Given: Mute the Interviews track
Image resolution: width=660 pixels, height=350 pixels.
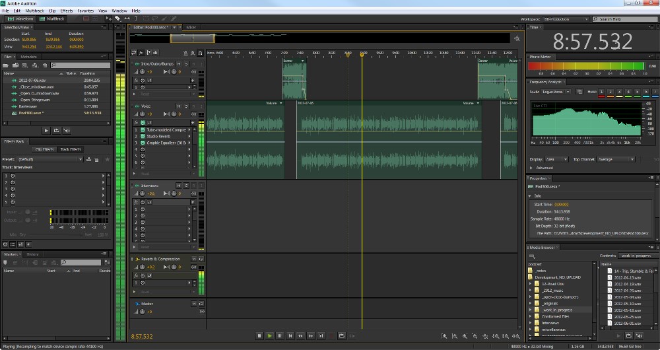Looking at the screenshot, I should click(x=179, y=186).
